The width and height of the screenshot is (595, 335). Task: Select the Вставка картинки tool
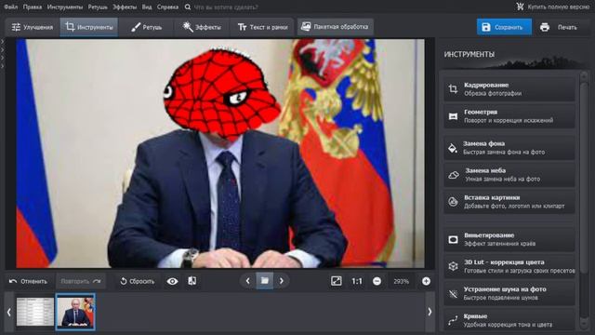[x=509, y=202]
